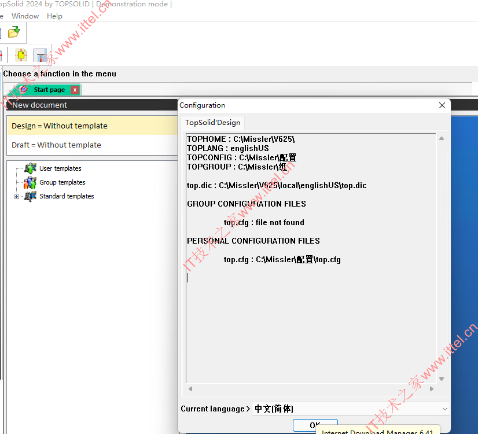The image size is (478, 434).
Task: Click the TOPLANG : englishUS line
Action: click(228, 148)
